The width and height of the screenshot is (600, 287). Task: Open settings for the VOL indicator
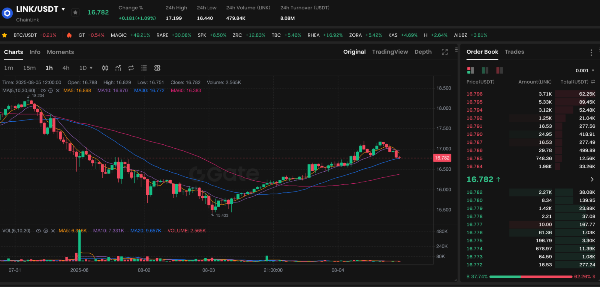46,231
